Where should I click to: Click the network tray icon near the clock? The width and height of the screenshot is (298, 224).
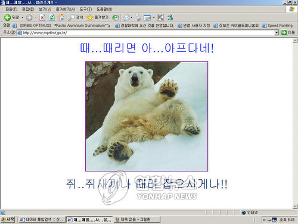274,220
